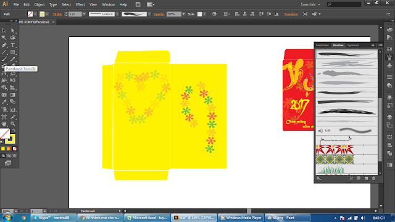This screenshot has width=395, height=222.
Task: Switch to the Symbols tab
Action: pyautogui.click(x=353, y=45)
